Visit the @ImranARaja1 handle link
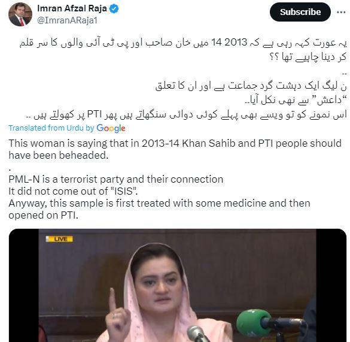 click(67, 20)
